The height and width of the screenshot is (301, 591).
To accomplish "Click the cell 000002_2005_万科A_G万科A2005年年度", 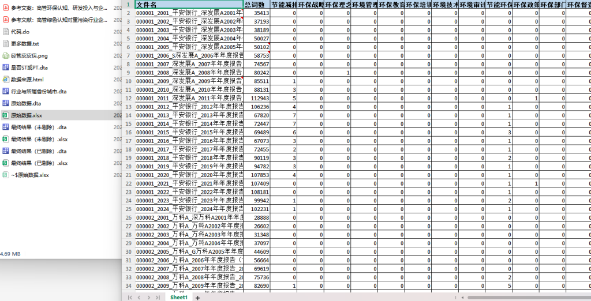I will coord(189,251).
